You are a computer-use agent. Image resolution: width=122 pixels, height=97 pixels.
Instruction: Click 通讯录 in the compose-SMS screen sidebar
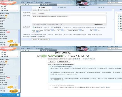click(x=5, y=11)
